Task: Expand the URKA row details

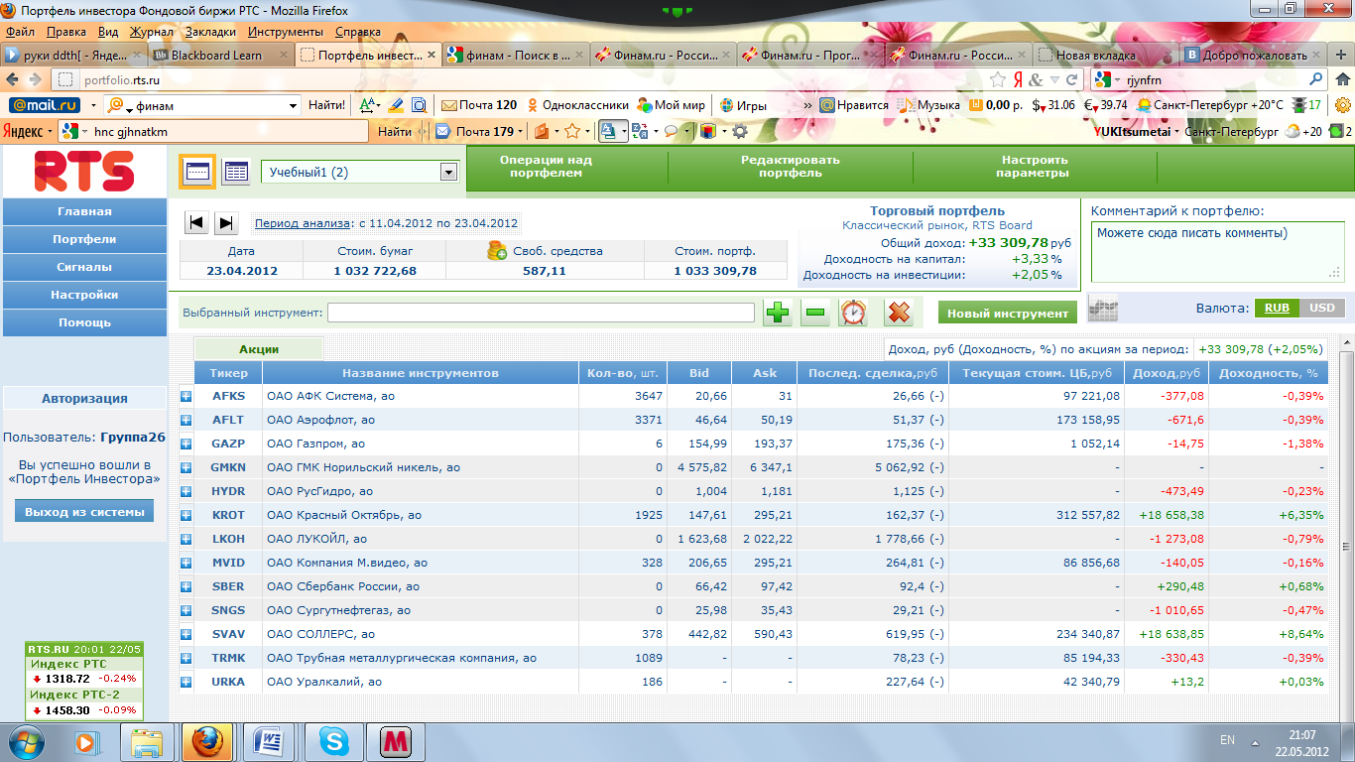Action: [x=185, y=682]
